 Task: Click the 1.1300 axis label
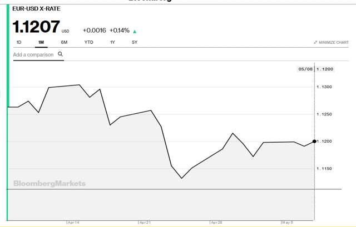click(x=324, y=87)
